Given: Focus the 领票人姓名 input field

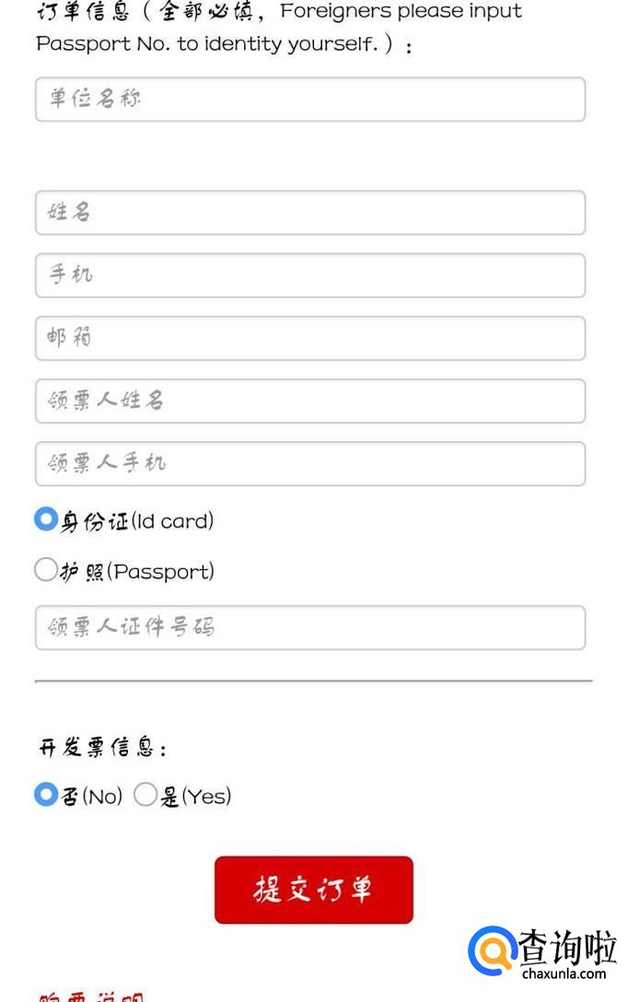Looking at the screenshot, I should [310, 401].
